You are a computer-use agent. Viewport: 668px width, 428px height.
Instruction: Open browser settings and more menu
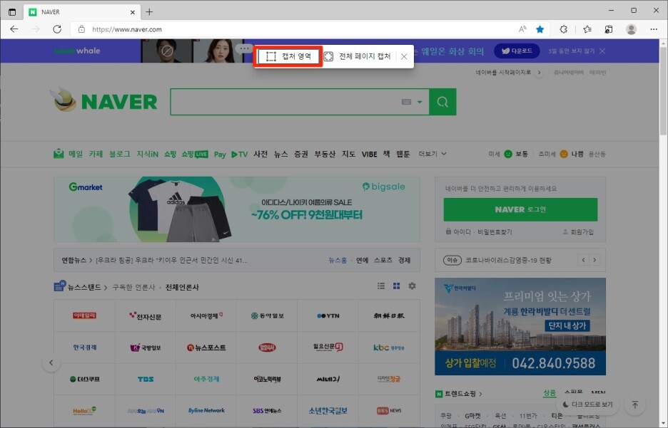click(x=654, y=29)
